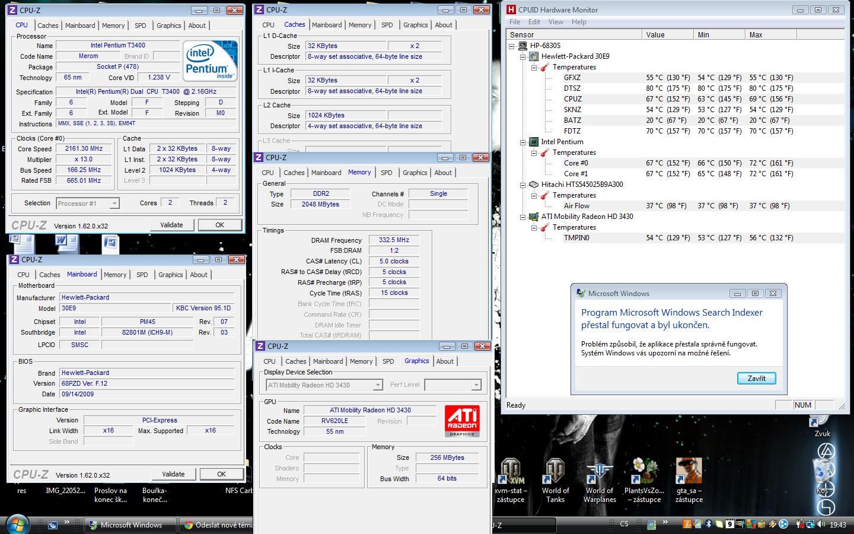Viewport: 854px width, 534px height.
Task: Click OK in the CPU-tab CPU-Z window
Action: click(220, 225)
